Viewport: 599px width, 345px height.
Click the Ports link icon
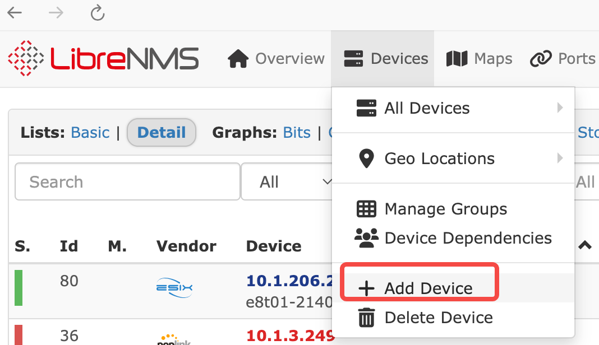541,59
